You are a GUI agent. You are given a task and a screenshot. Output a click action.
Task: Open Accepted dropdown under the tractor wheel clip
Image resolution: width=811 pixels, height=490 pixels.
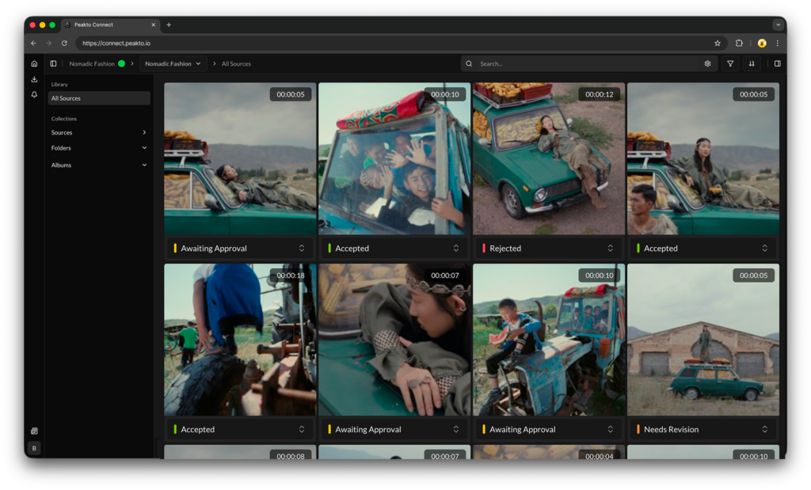(x=240, y=429)
